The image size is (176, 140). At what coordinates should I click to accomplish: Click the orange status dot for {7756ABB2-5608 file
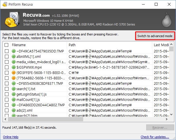[x=14, y=78]
